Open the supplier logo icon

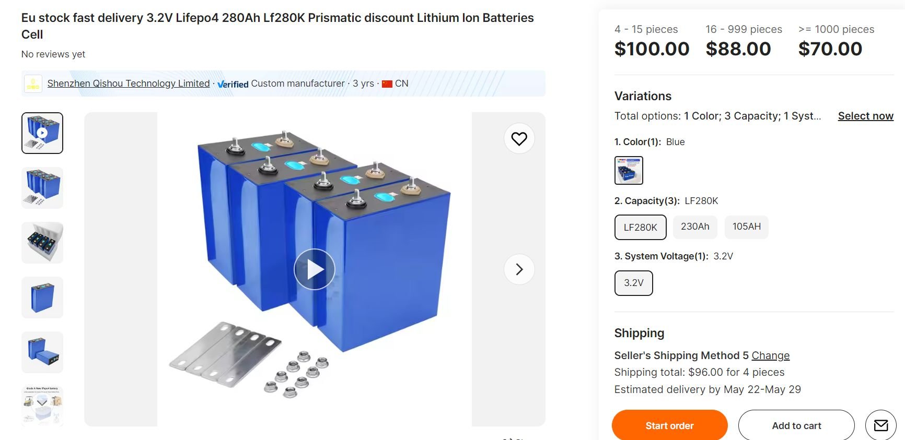(33, 84)
